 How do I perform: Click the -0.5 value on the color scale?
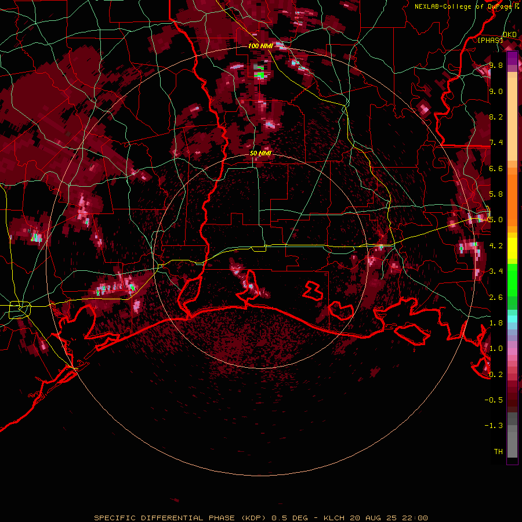(x=494, y=400)
